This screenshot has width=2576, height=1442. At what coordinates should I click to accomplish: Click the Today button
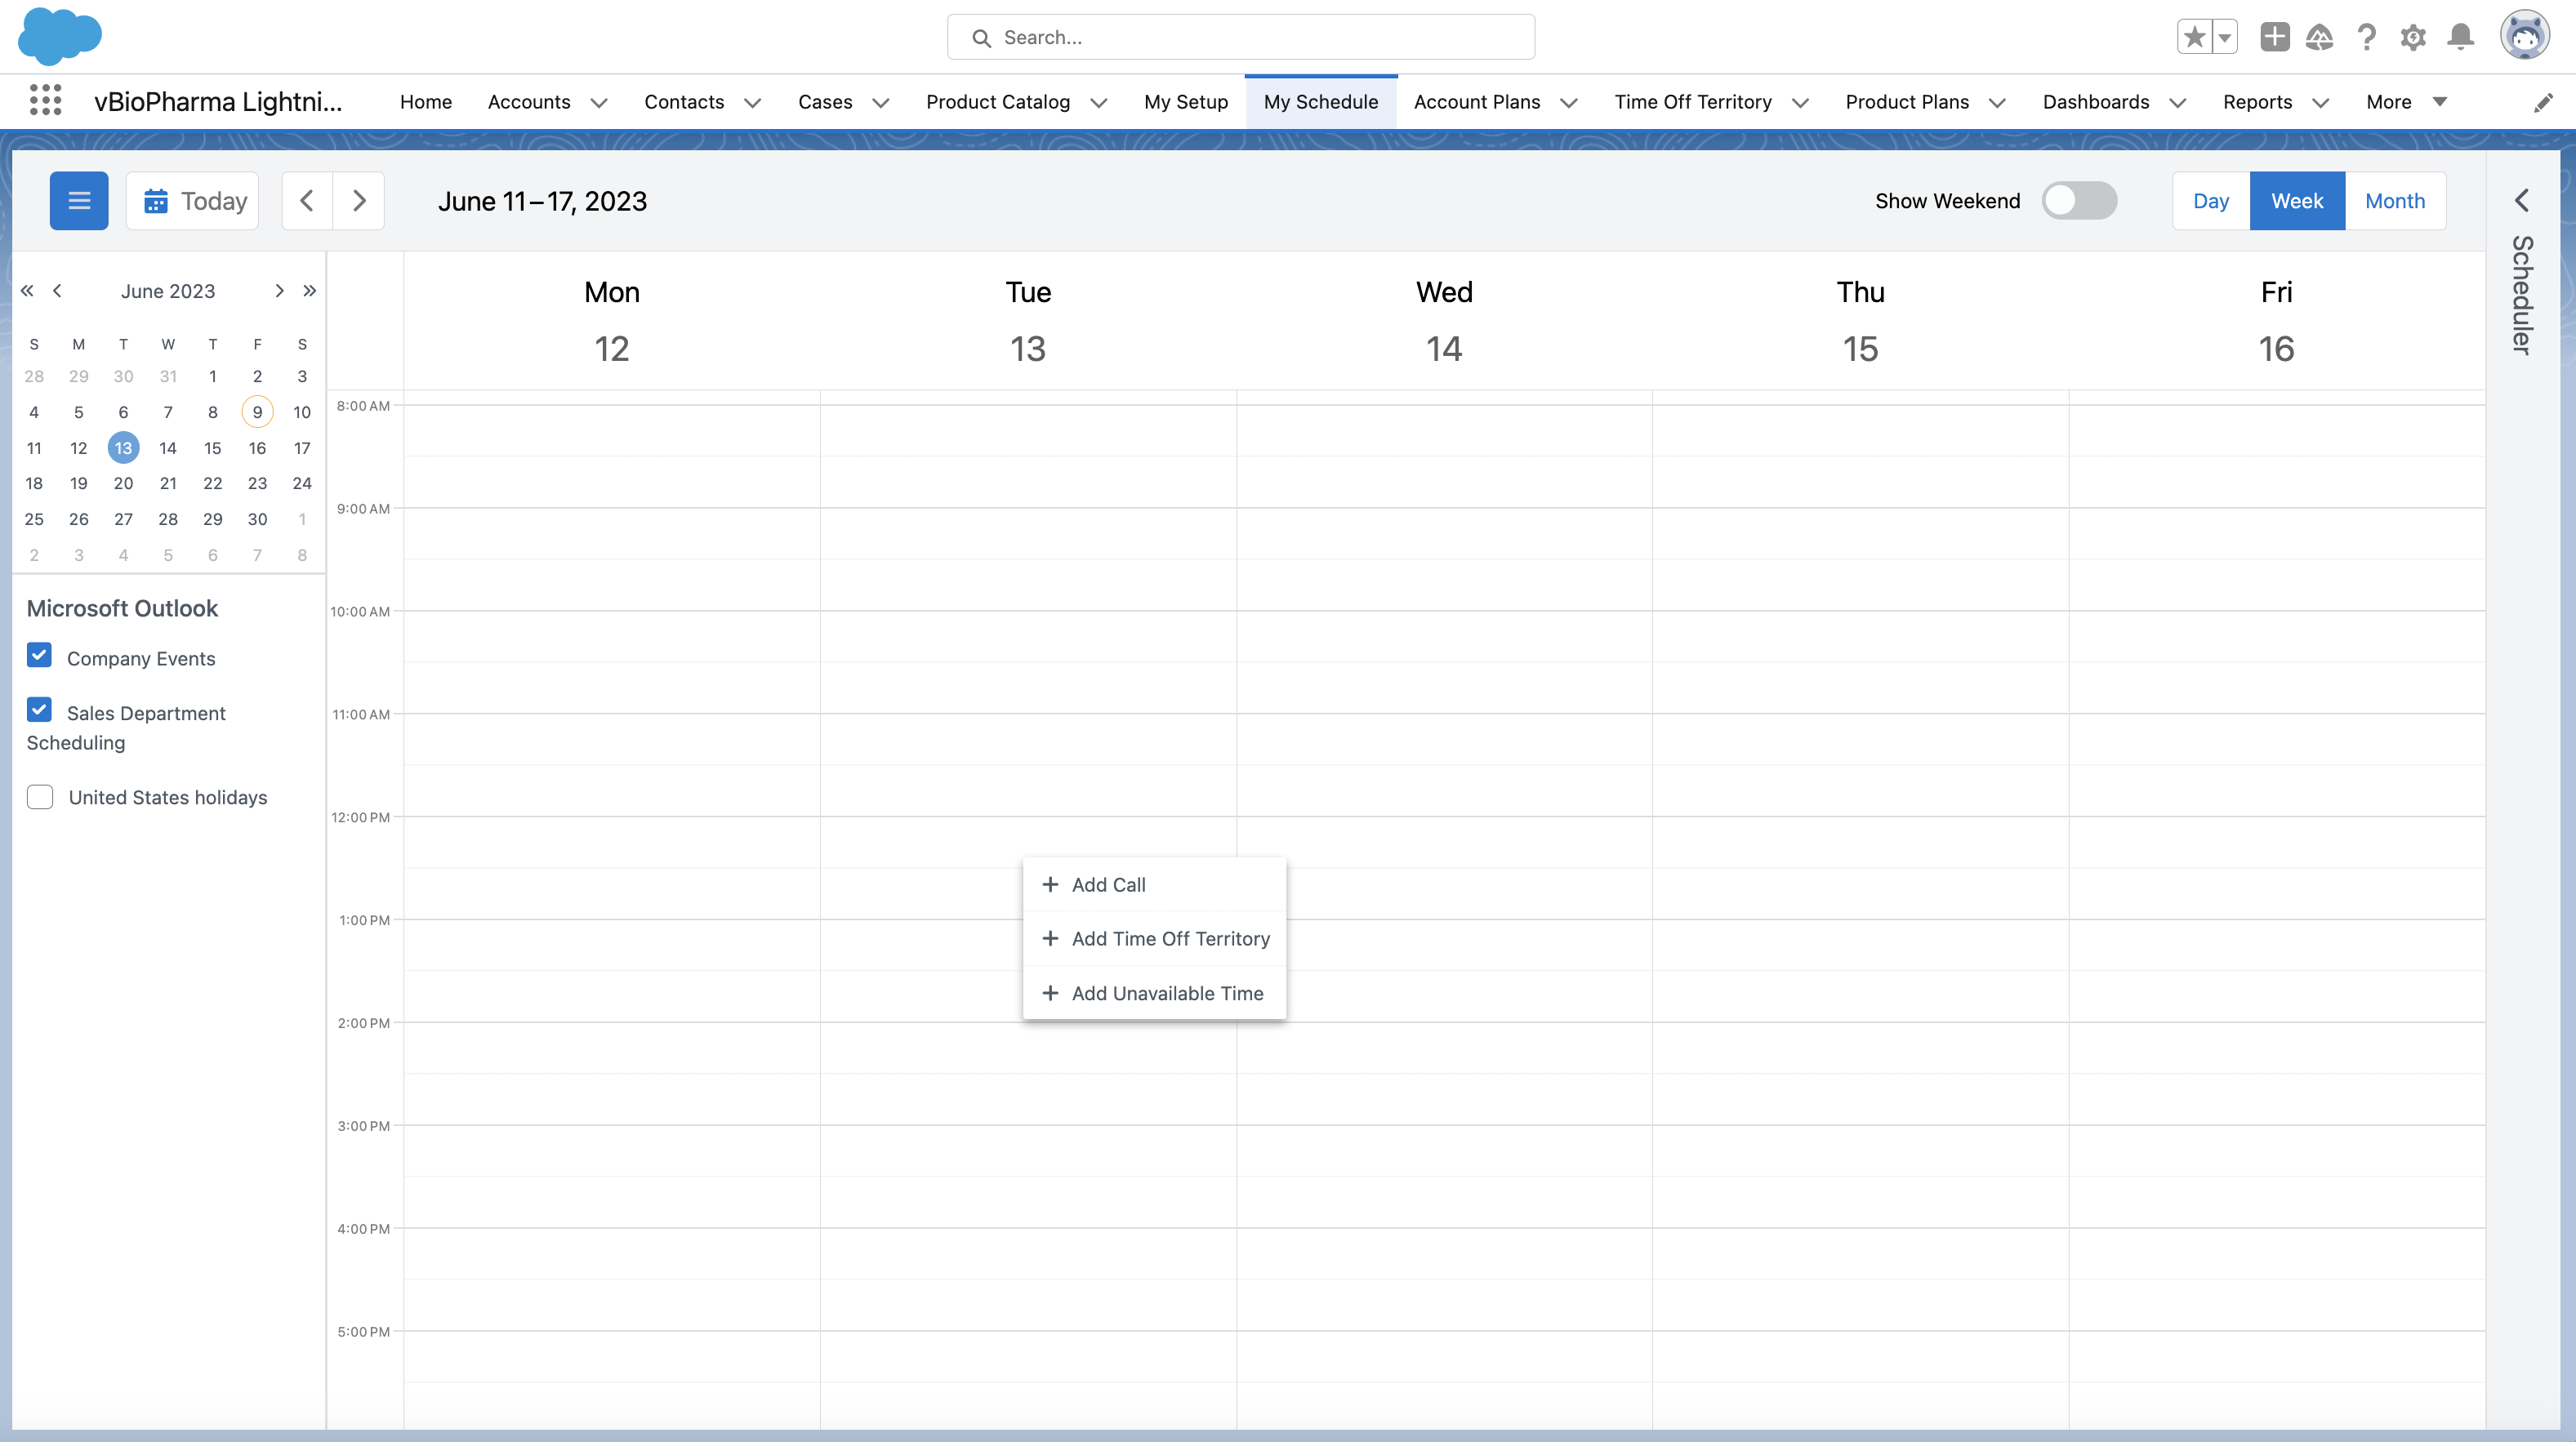(x=193, y=201)
